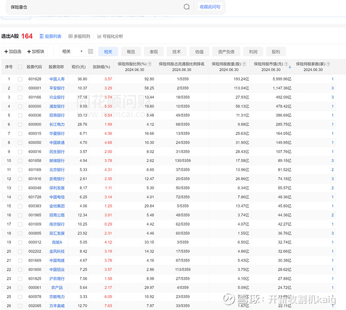Viewport: 346px width, 310px height.
Task: Click stock code 001965
Action: tap(35, 215)
